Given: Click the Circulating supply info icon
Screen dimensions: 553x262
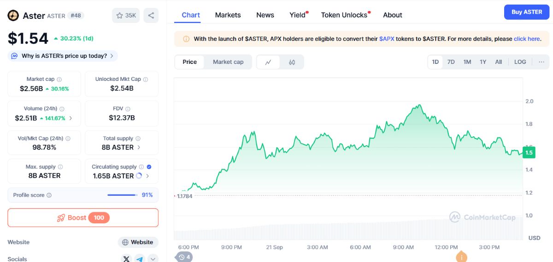Looking at the screenshot, I should tap(141, 167).
